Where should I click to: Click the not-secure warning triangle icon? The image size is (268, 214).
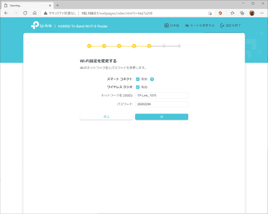[46, 13]
